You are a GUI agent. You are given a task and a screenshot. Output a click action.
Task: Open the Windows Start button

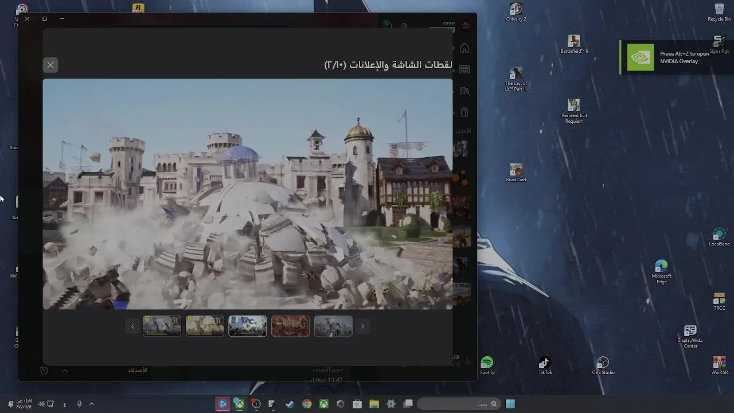pyautogui.click(x=510, y=404)
